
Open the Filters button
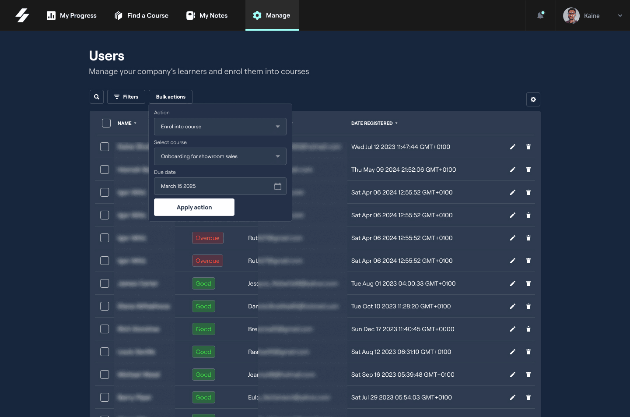tap(126, 97)
